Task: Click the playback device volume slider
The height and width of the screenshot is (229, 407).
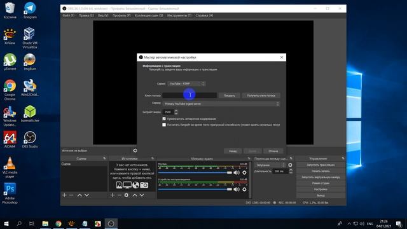Action: click(x=195, y=190)
